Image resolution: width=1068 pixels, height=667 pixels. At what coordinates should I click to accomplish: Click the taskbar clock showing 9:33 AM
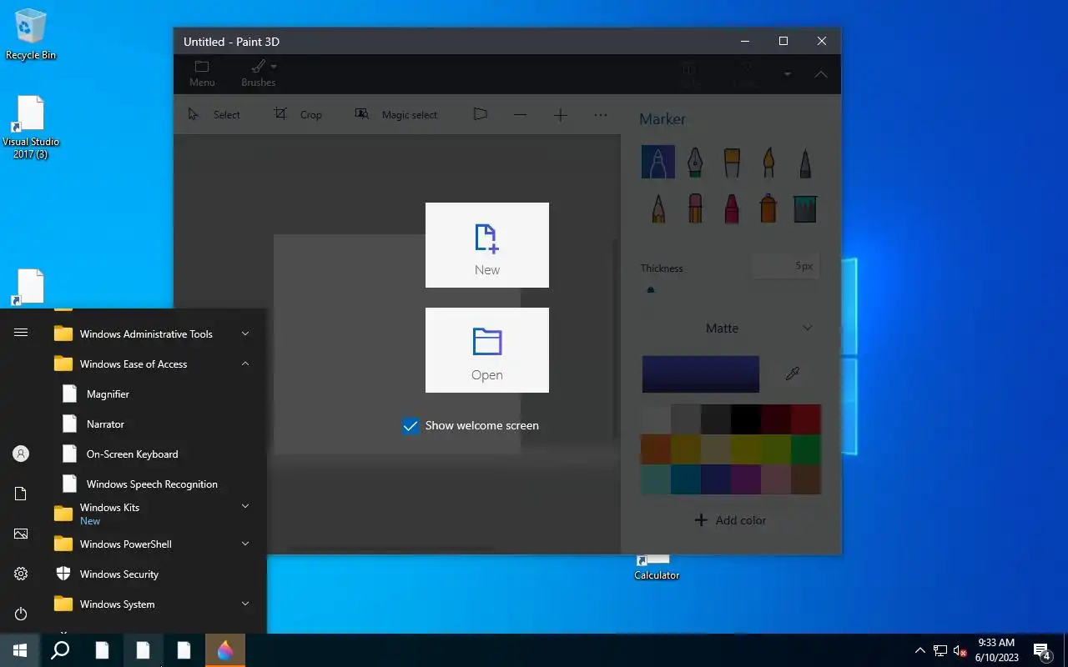coord(996,650)
